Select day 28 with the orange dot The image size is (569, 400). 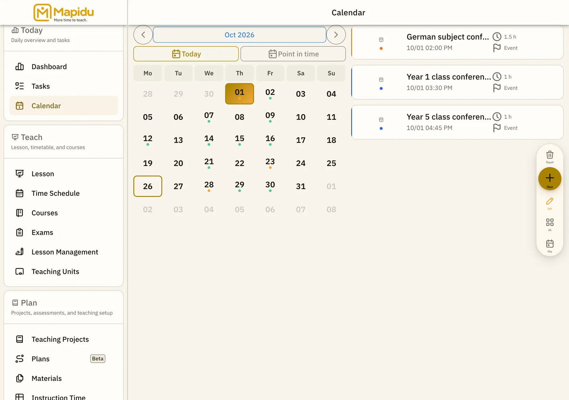[x=209, y=186]
